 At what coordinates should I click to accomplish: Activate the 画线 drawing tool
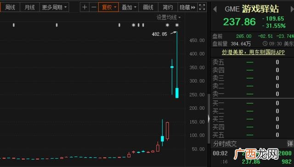tap(148, 7)
